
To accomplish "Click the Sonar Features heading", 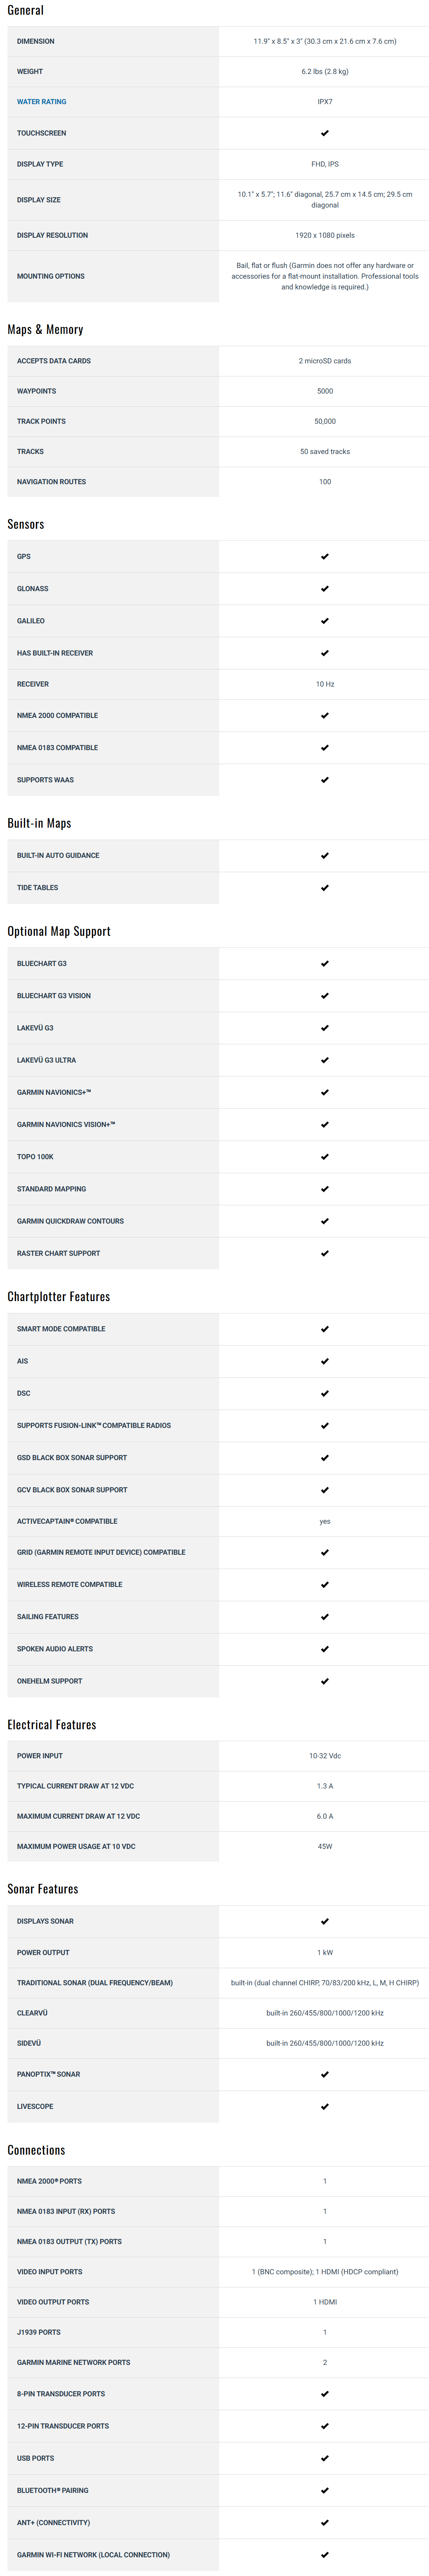I will click(43, 1889).
